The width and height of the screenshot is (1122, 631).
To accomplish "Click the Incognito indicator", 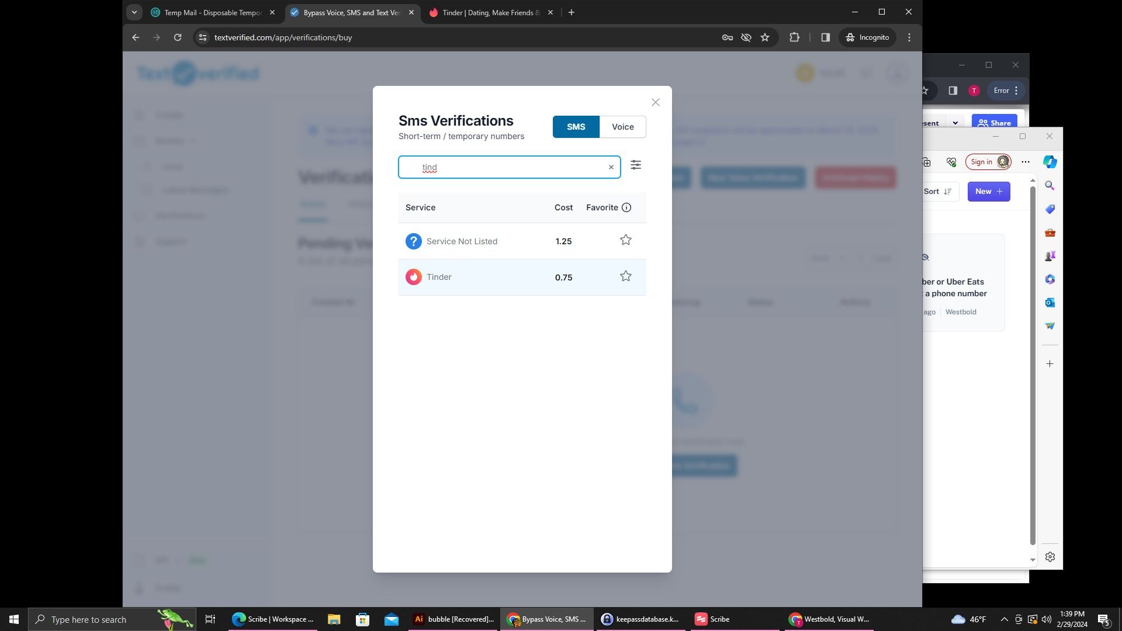I will click(x=867, y=37).
